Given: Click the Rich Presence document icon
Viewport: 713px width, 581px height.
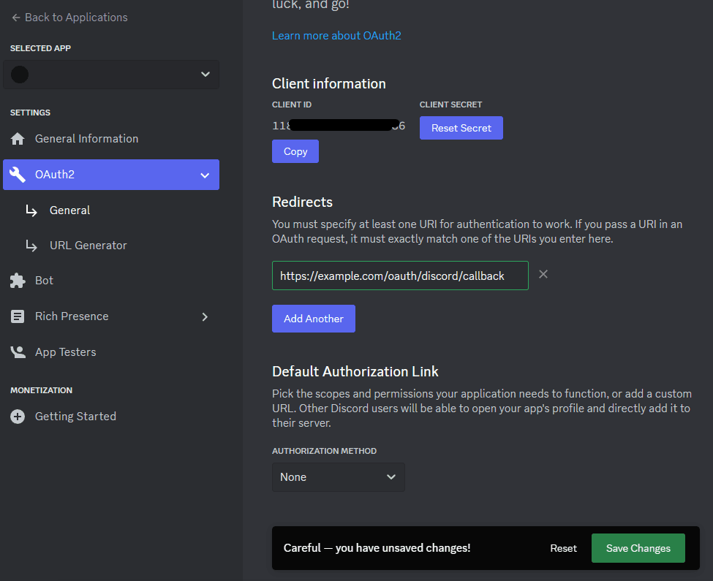Looking at the screenshot, I should [x=18, y=316].
